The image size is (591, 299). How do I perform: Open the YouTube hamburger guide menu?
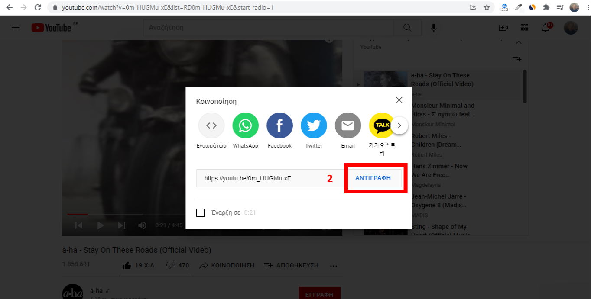16,28
